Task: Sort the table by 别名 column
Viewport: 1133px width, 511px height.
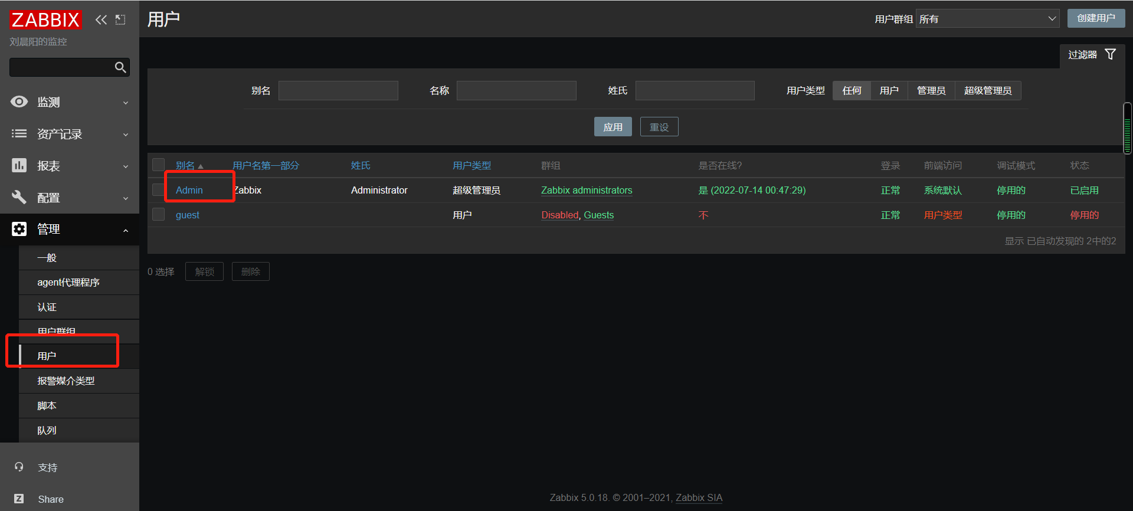Action: pyautogui.click(x=189, y=166)
